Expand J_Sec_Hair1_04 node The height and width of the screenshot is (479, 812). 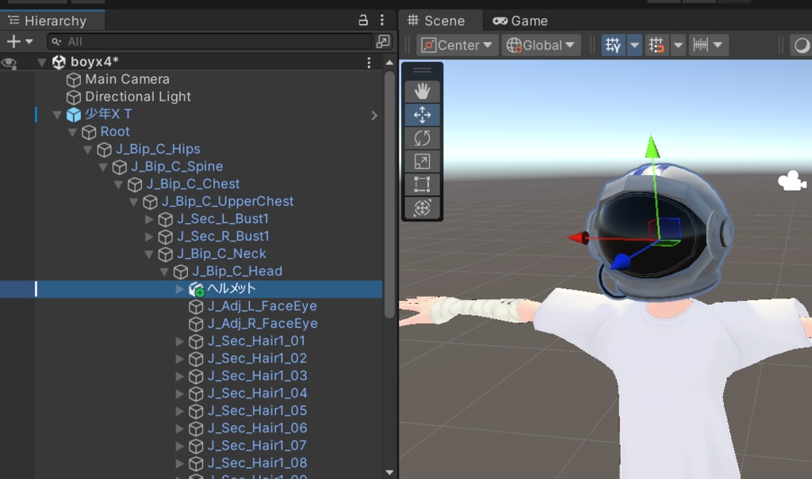pos(180,393)
